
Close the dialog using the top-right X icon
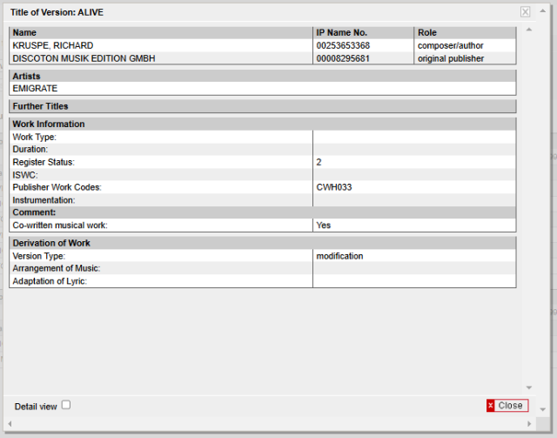[x=525, y=11]
